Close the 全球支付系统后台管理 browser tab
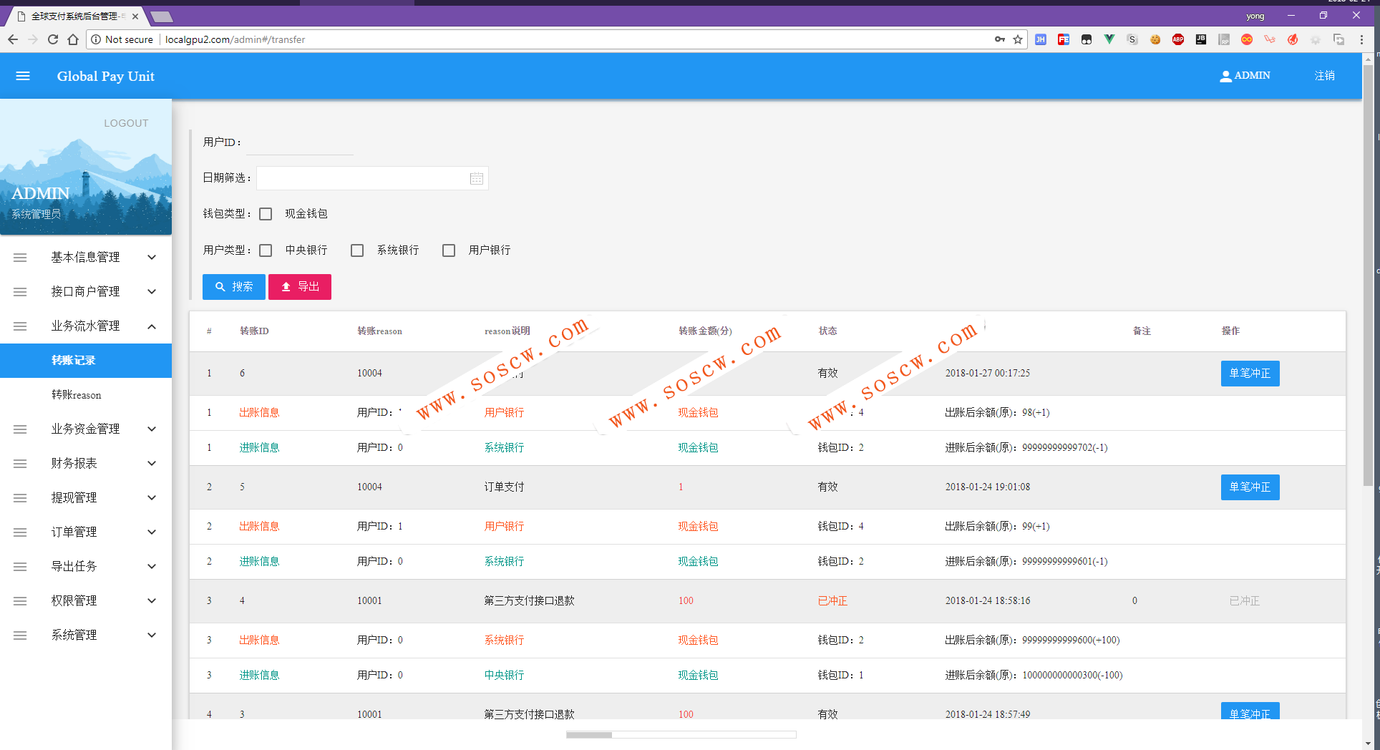Screen dimensions: 1380x750 135,16
